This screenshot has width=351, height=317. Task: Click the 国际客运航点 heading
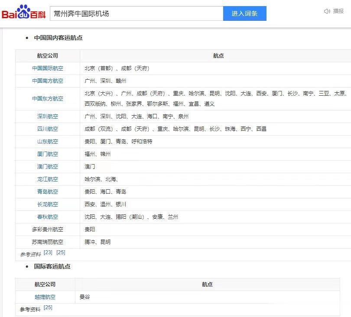point(52,266)
